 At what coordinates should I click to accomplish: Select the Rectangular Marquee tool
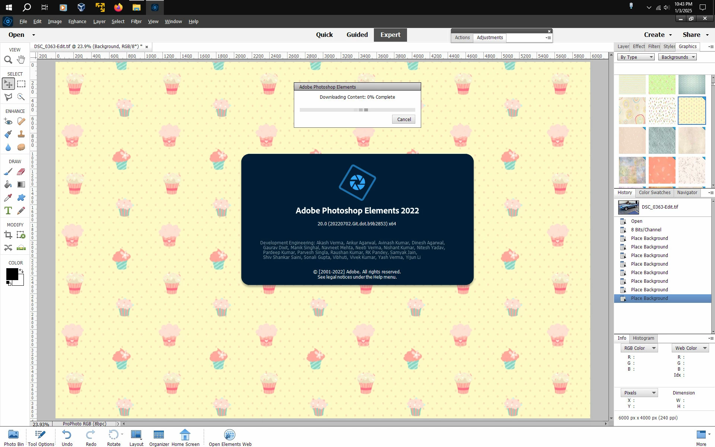click(21, 84)
